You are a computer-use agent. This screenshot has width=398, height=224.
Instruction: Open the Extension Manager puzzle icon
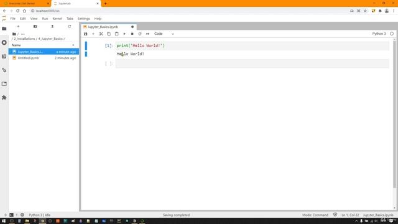(4, 98)
